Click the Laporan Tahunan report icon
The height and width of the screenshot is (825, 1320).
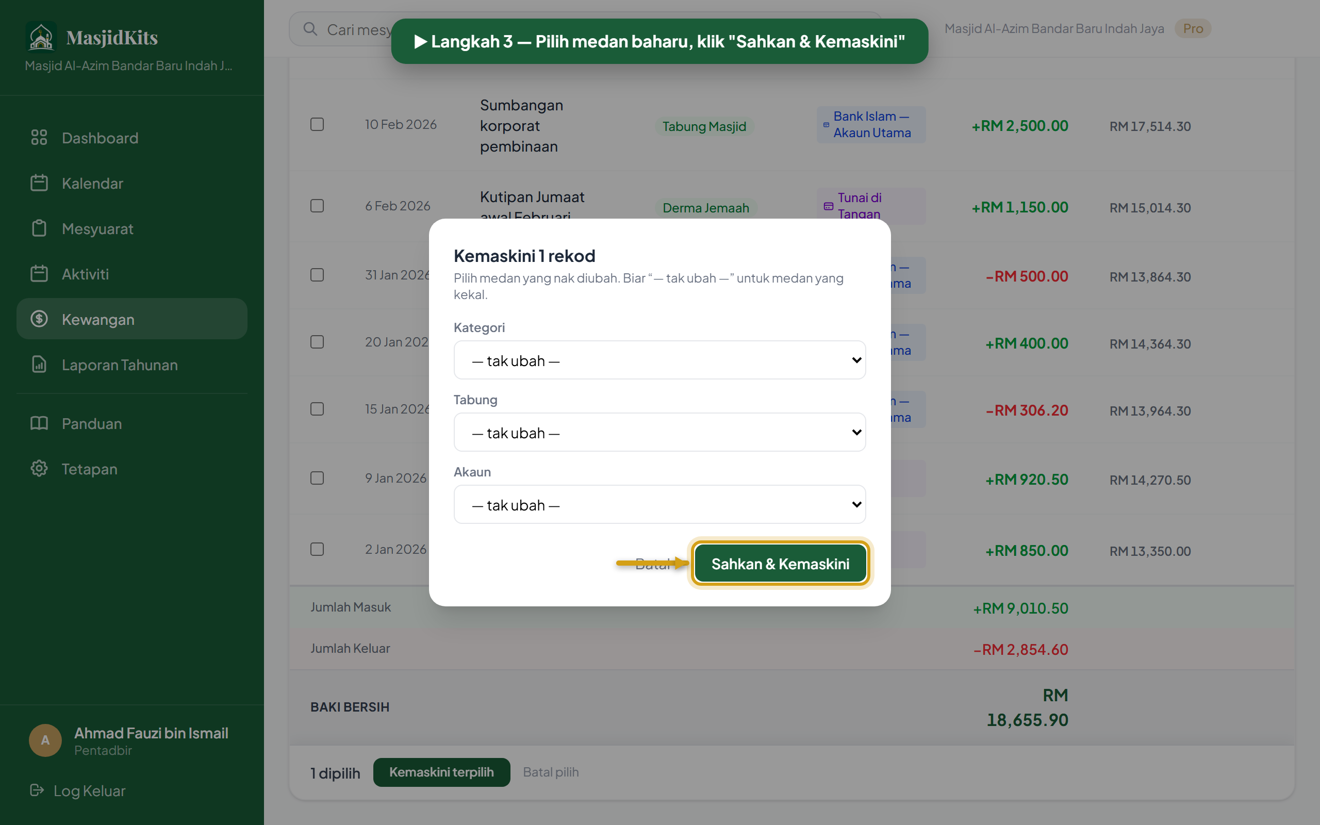point(39,365)
